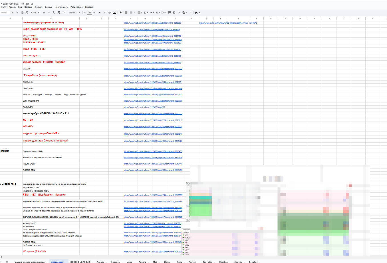Activate the paint format tool

pyautogui.click(x=27, y=13)
